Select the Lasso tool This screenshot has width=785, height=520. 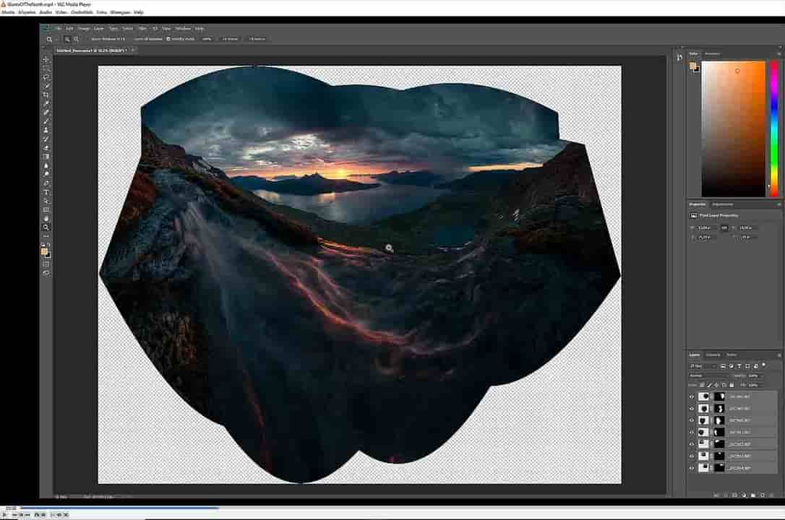46,77
